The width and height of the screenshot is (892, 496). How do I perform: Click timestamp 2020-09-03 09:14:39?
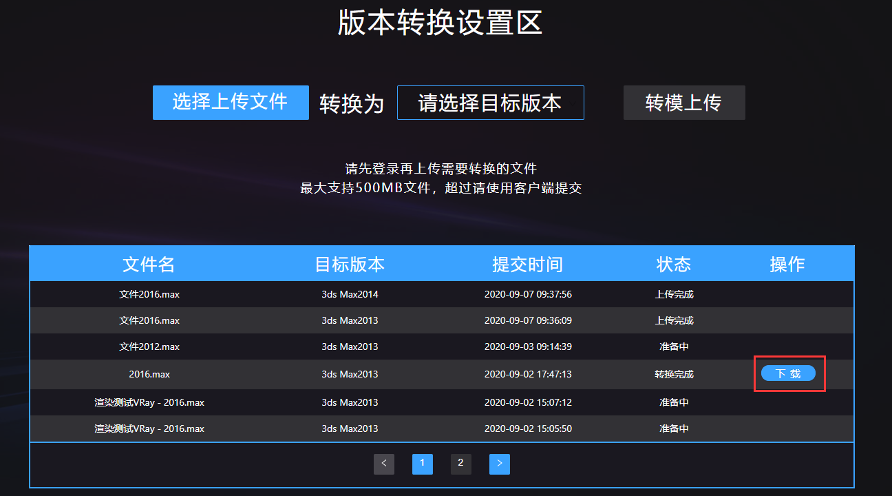[x=528, y=347]
